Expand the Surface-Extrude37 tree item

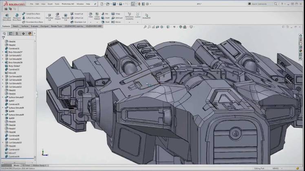coord(4,97)
